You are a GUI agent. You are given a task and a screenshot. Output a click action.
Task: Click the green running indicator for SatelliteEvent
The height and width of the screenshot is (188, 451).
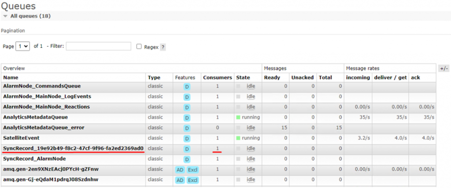pos(238,138)
